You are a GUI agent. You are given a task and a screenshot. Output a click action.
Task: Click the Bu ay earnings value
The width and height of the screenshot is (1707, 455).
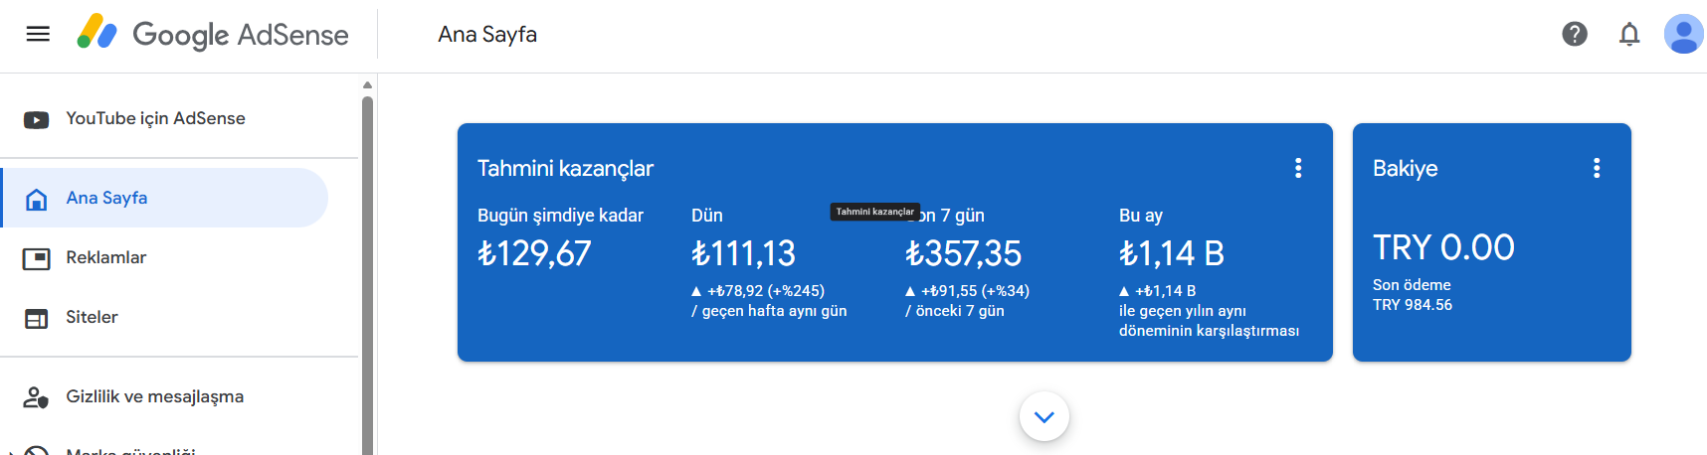pos(1171,253)
